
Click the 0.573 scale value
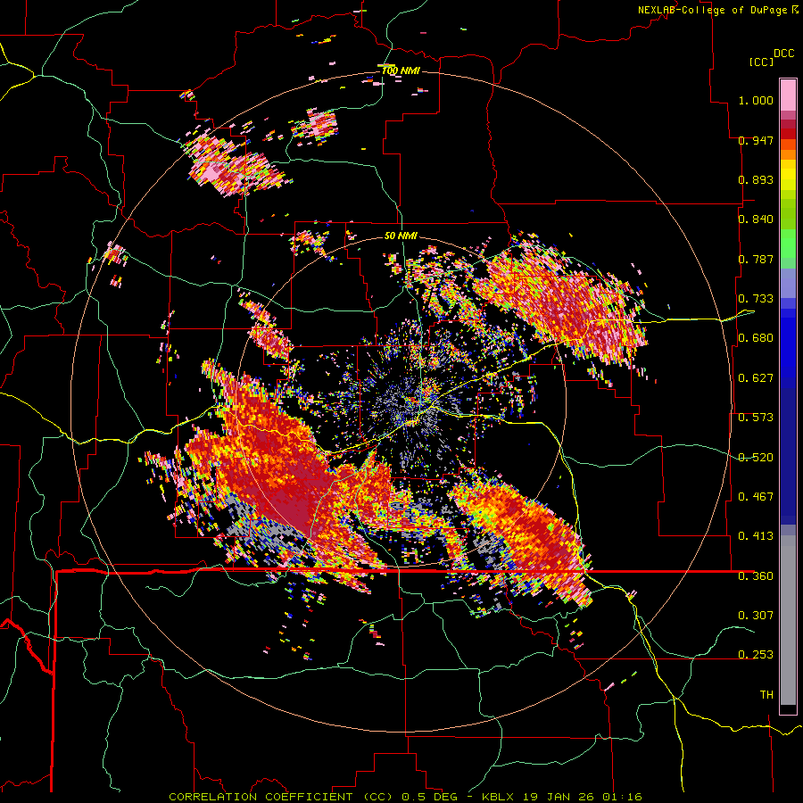(x=756, y=418)
